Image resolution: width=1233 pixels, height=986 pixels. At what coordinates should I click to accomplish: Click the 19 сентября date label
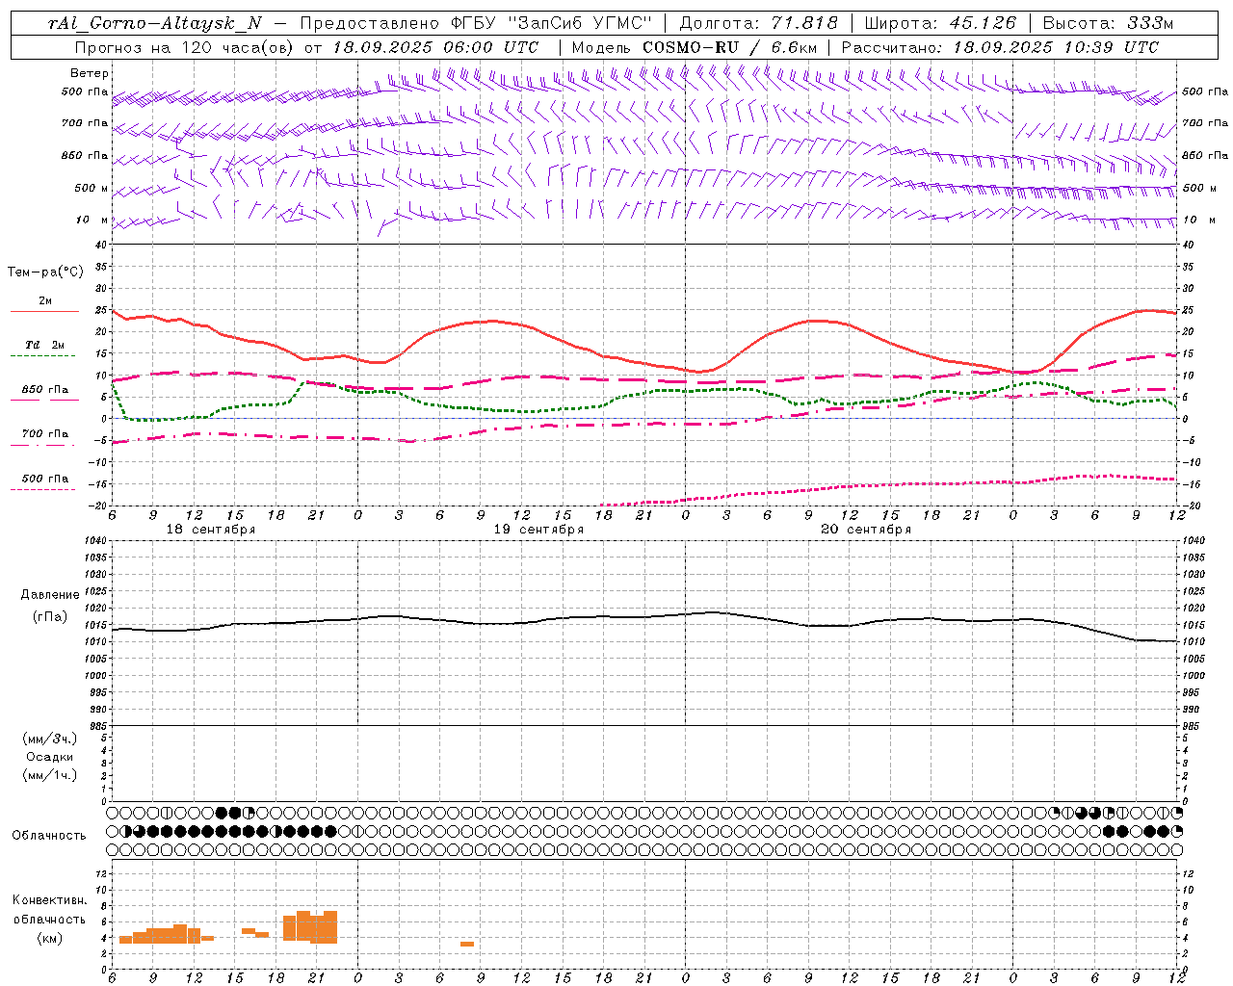(538, 530)
